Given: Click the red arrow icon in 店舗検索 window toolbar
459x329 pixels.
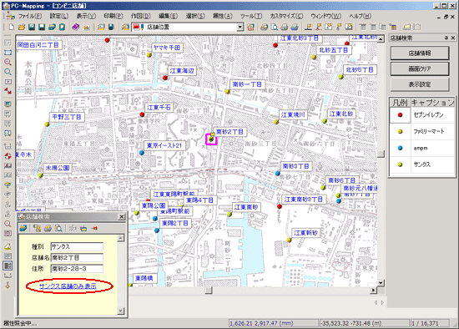Looking at the screenshot, I should tap(94, 228).
